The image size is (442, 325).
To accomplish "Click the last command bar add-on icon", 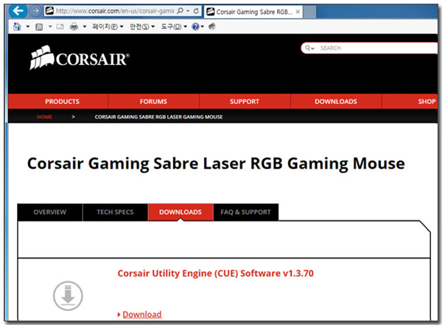I will [x=212, y=27].
